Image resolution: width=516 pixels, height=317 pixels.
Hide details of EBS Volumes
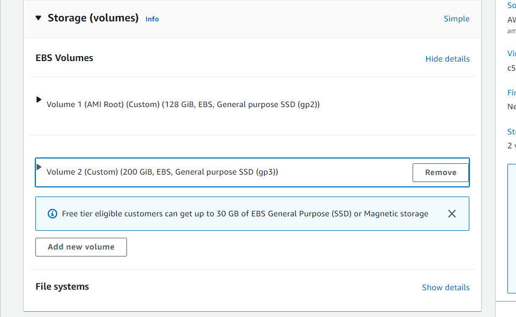click(x=447, y=59)
